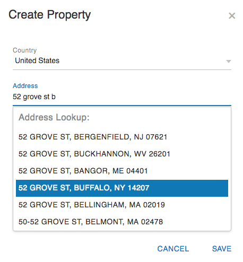The width and height of the screenshot is (243, 262).
Task: Pick the Bangor, ME 04401 address
Action: tap(122, 171)
